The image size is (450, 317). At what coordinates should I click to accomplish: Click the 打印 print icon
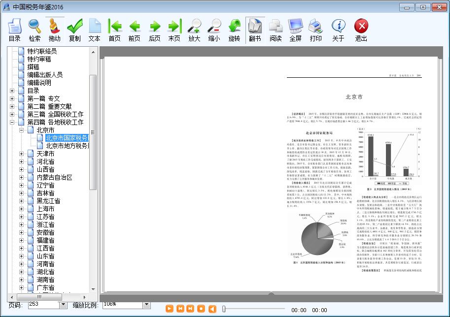coord(315,30)
